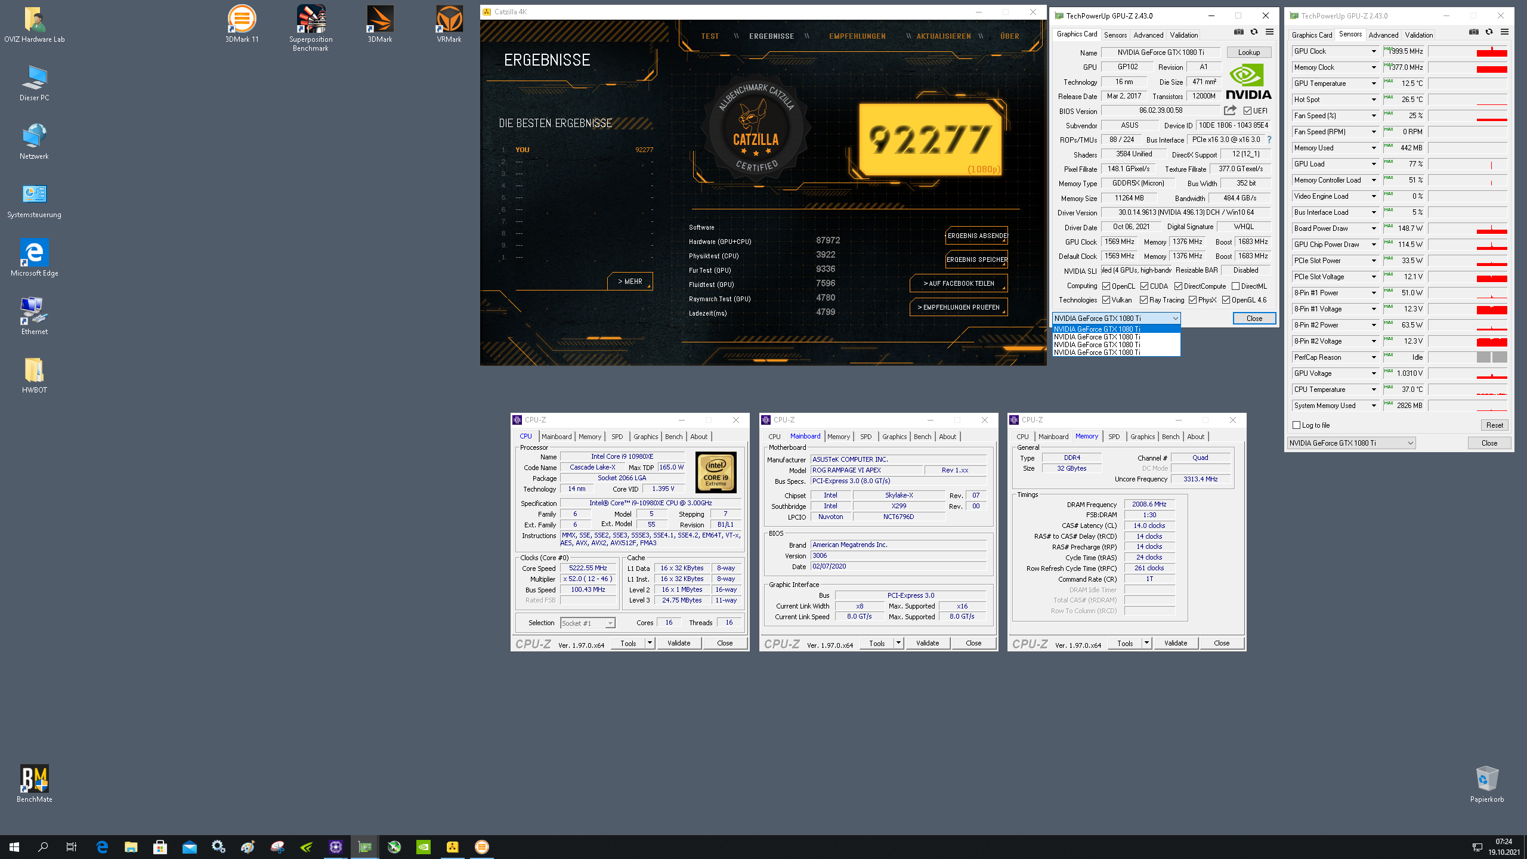Toggle the Ray Tracing checkbox in GPU-Z

coord(1144,300)
